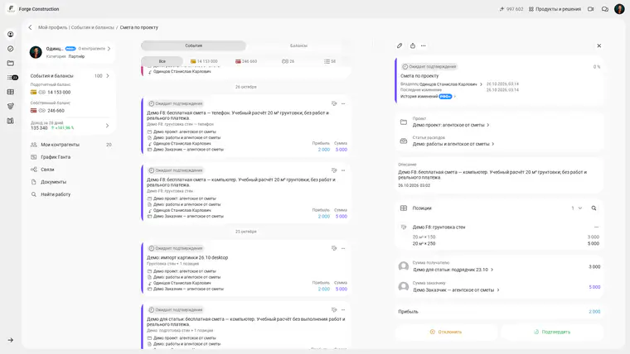Image resolution: width=630 pixels, height=354 pixels.
Task: Open user avatar menu in top bar
Action: tap(619, 9)
